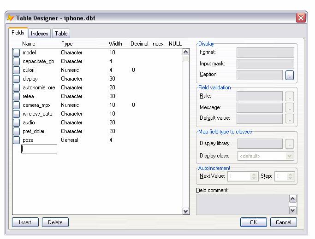Select the row handle next to audio
Image resolution: width=315 pixels, height=239 pixels.
point(16,123)
